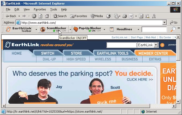182x115 pixels.
Task: Select the EARTHLINK TOOLS tab
Action: point(113,53)
